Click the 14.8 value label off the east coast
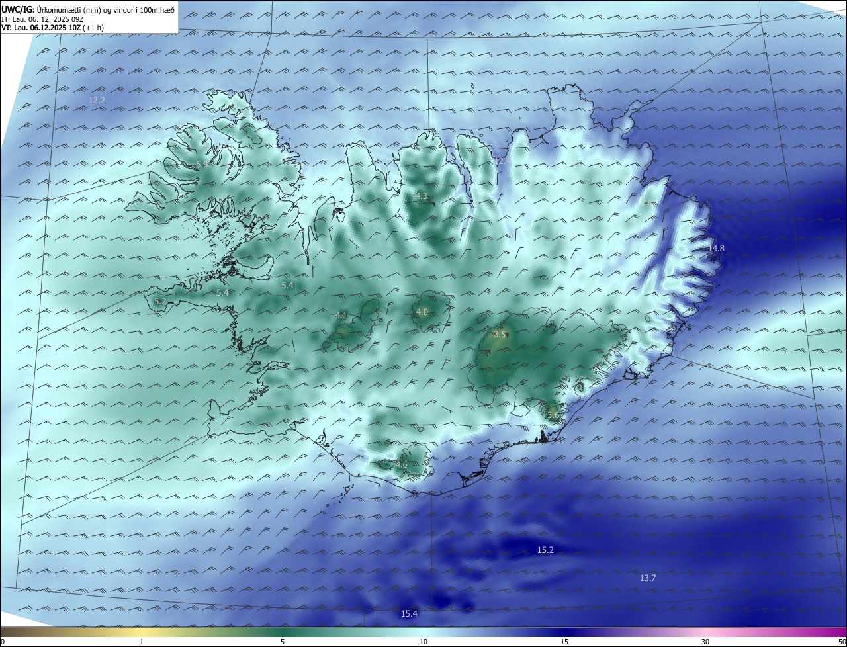This screenshot has height=647, width=847. [716, 249]
